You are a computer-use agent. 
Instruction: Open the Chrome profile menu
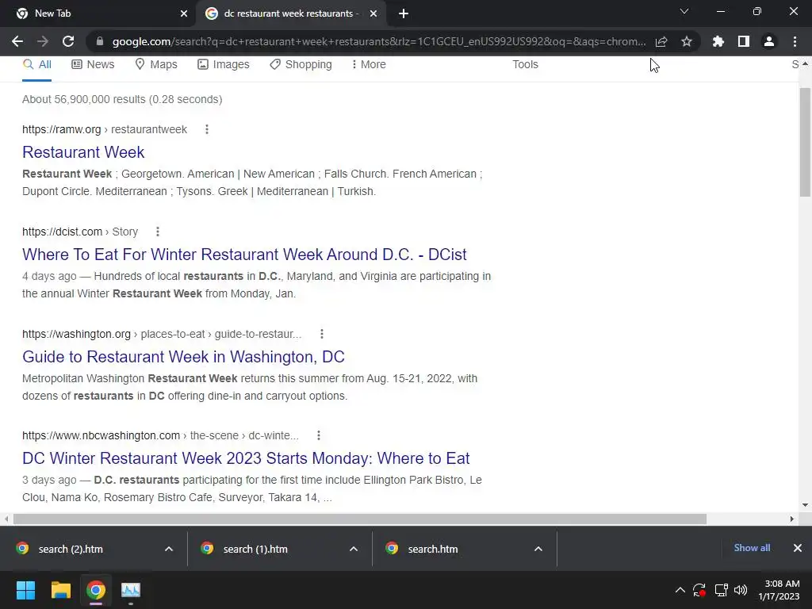tap(769, 41)
